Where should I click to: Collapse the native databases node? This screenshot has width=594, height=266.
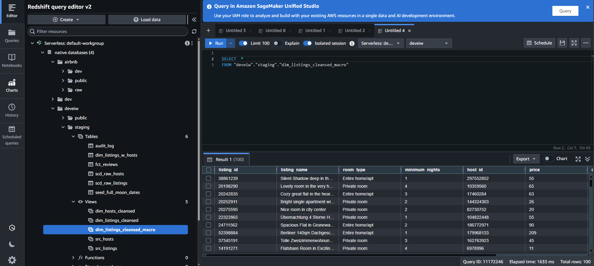coord(43,53)
